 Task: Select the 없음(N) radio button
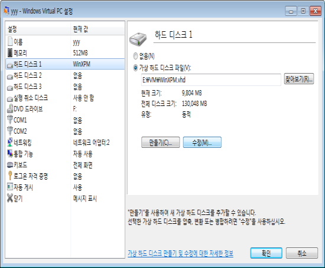135,56
